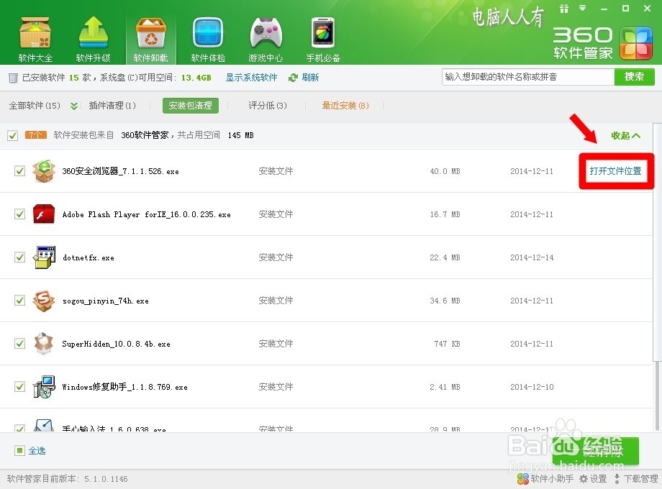
Task: Uncheck the 360安全浏览器 installer checkbox
Action: (x=19, y=171)
